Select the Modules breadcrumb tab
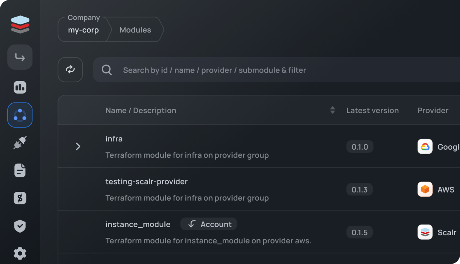The image size is (460, 264). tap(135, 30)
